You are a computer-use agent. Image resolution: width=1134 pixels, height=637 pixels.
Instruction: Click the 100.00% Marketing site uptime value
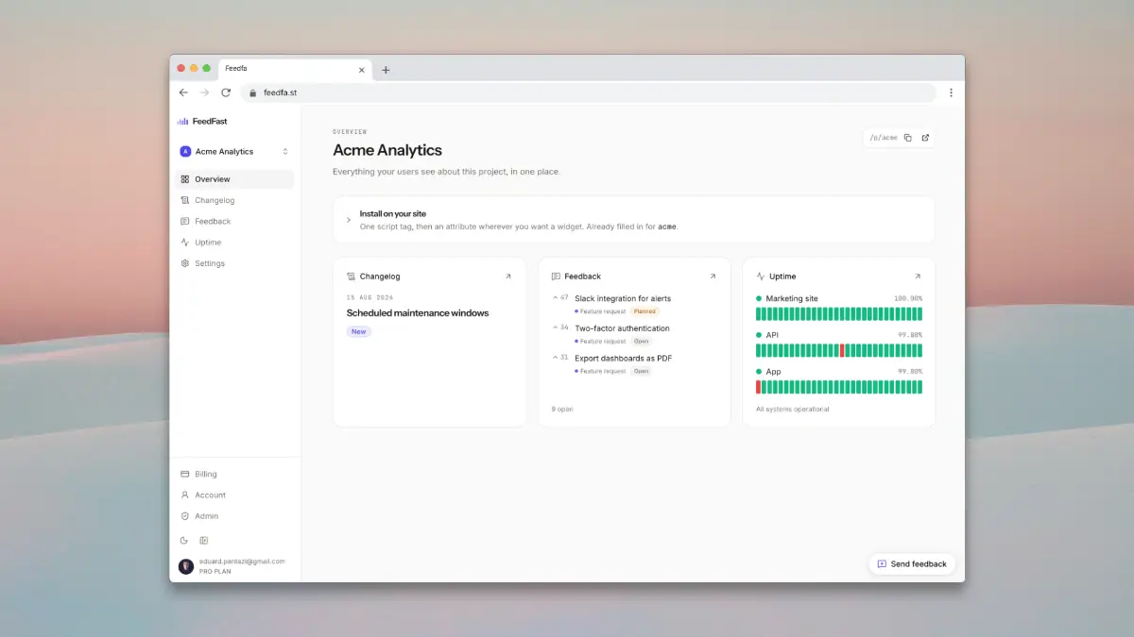[908, 298]
